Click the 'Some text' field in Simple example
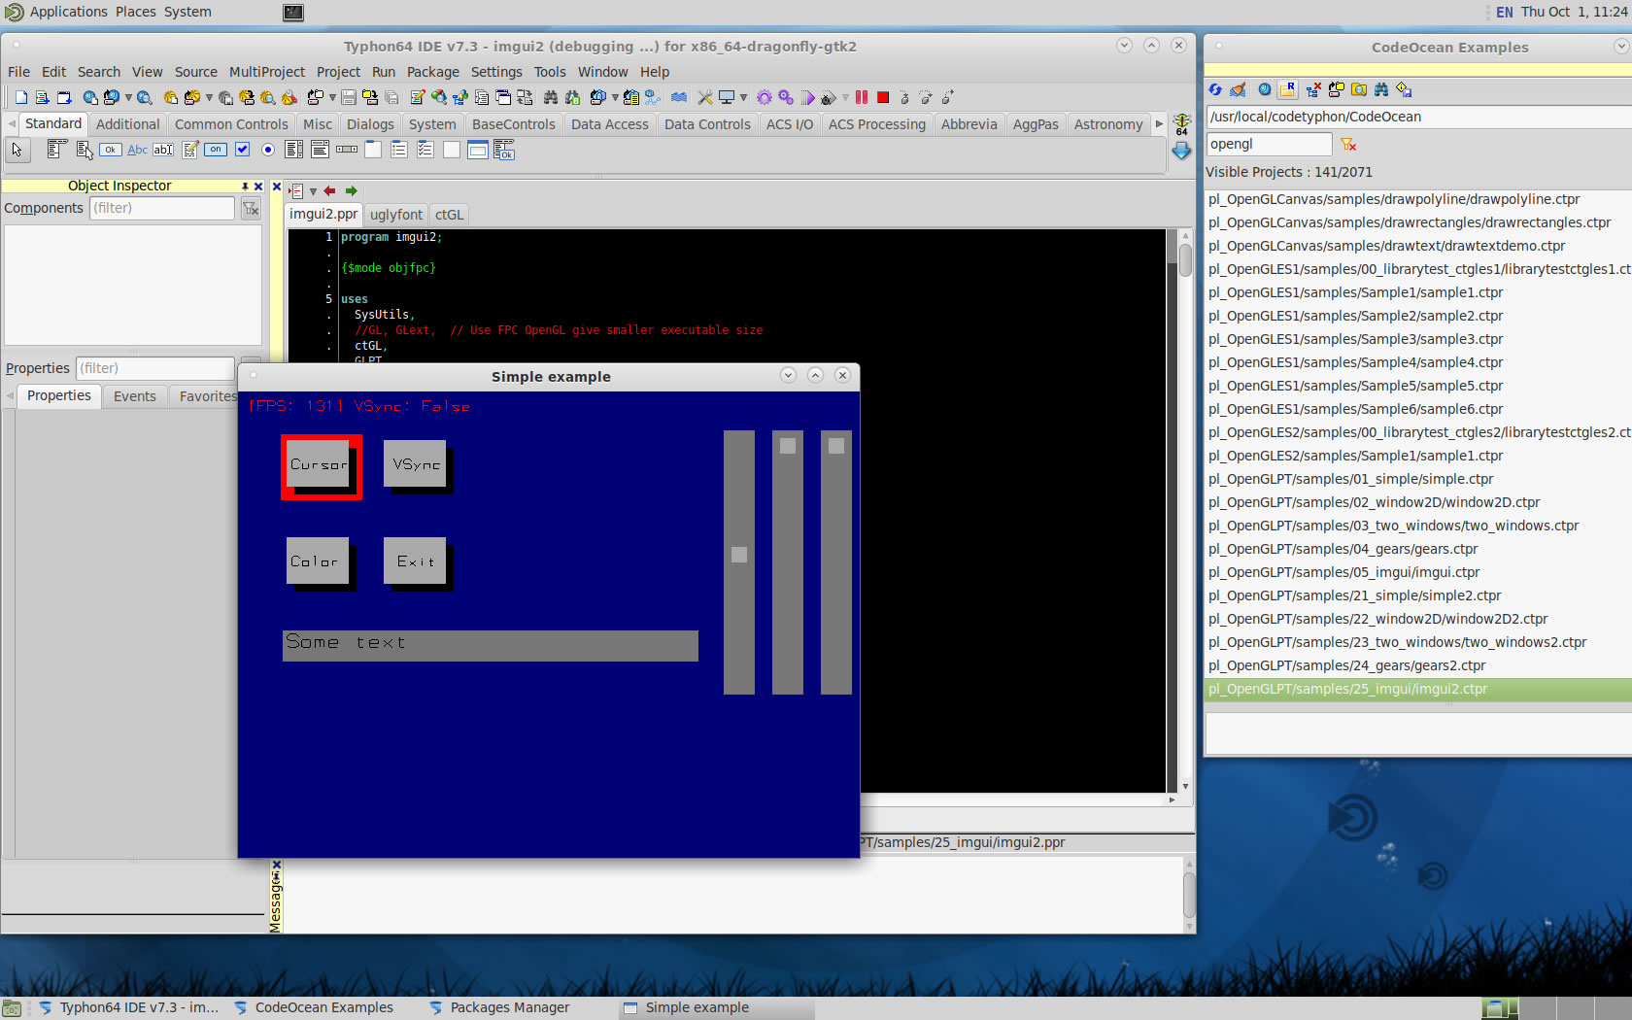1632x1020 pixels. (491, 646)
